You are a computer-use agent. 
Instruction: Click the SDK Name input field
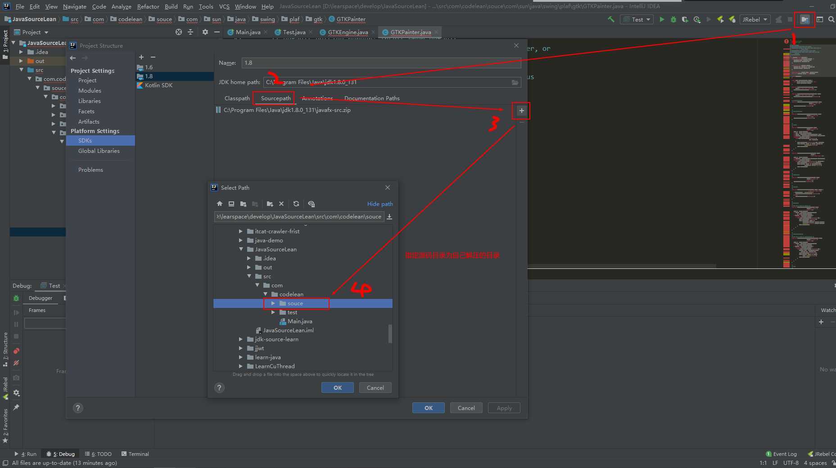click(381, 63)
